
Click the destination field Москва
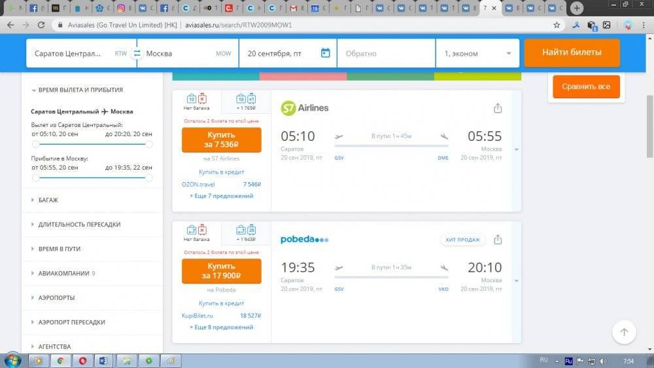click(x=188, y=54)
